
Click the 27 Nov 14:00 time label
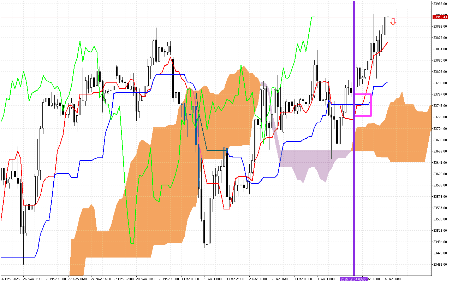[99, 279]
